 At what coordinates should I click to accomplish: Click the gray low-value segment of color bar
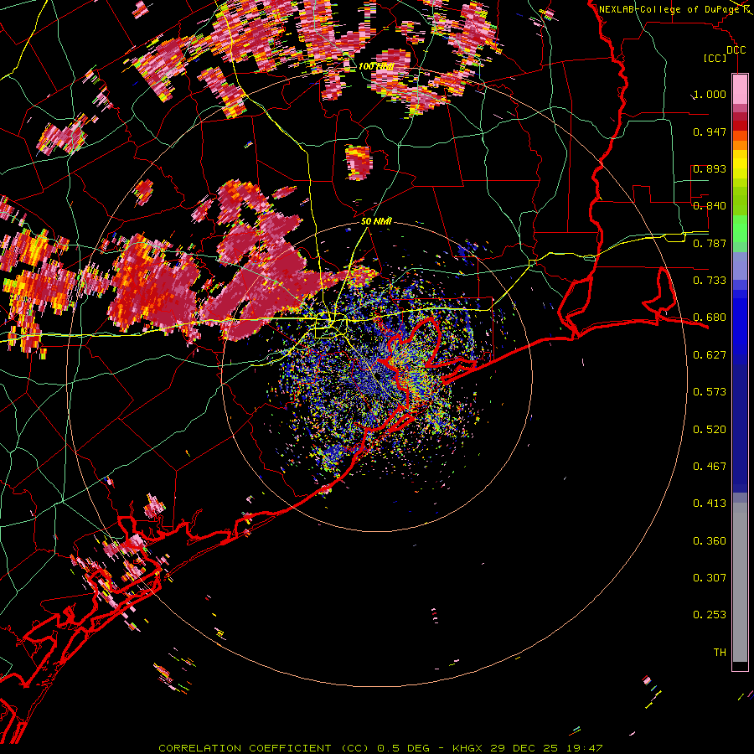coord(740,582)
